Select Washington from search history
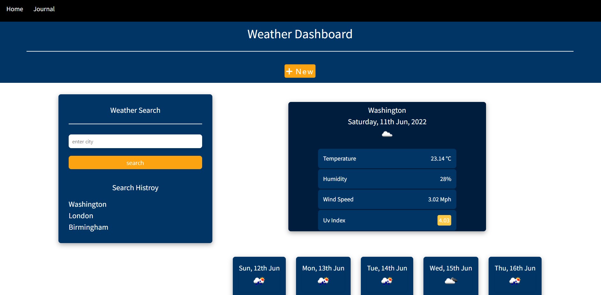Image resolution: width=601 pixels, height=295 pixels. (x=87, y=204)
